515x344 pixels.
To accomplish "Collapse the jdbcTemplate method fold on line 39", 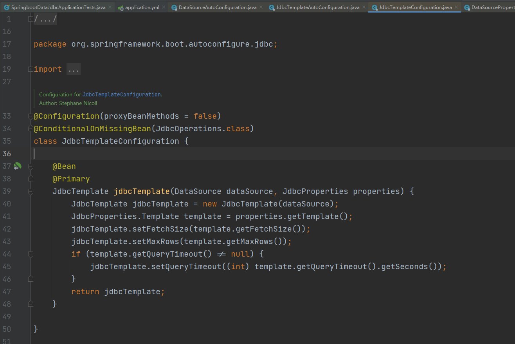I will (31, 191).
